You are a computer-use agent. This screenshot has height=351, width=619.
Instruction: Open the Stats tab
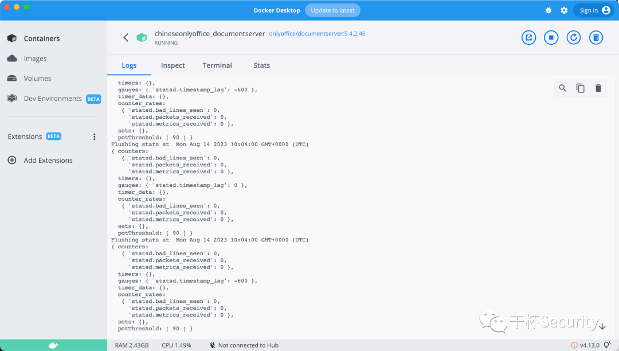[262, 65]
